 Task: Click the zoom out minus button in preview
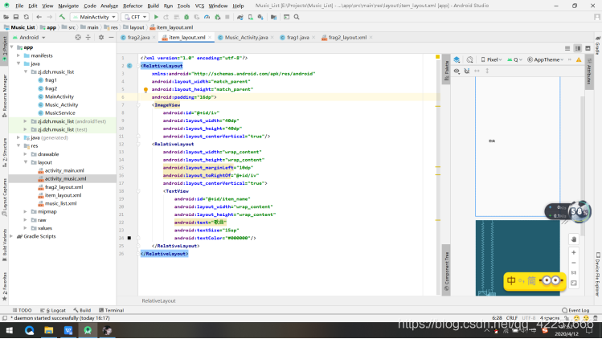pos(573,263)
